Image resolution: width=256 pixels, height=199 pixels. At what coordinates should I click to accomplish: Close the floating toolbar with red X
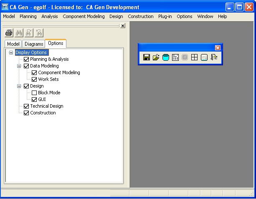[x=218, y=48]
